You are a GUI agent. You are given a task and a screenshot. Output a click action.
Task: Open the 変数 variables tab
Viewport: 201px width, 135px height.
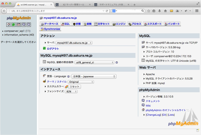point(88,24)
